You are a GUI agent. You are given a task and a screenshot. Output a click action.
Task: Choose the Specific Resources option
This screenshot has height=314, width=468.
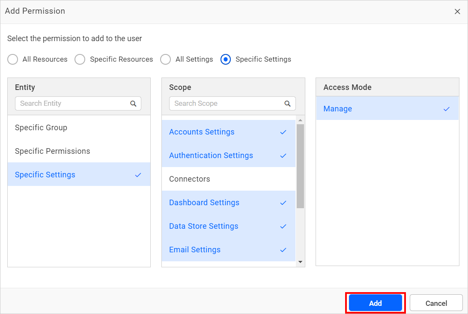(x=80, y=59)
